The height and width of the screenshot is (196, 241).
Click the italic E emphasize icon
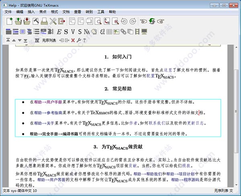pos(59,32)
